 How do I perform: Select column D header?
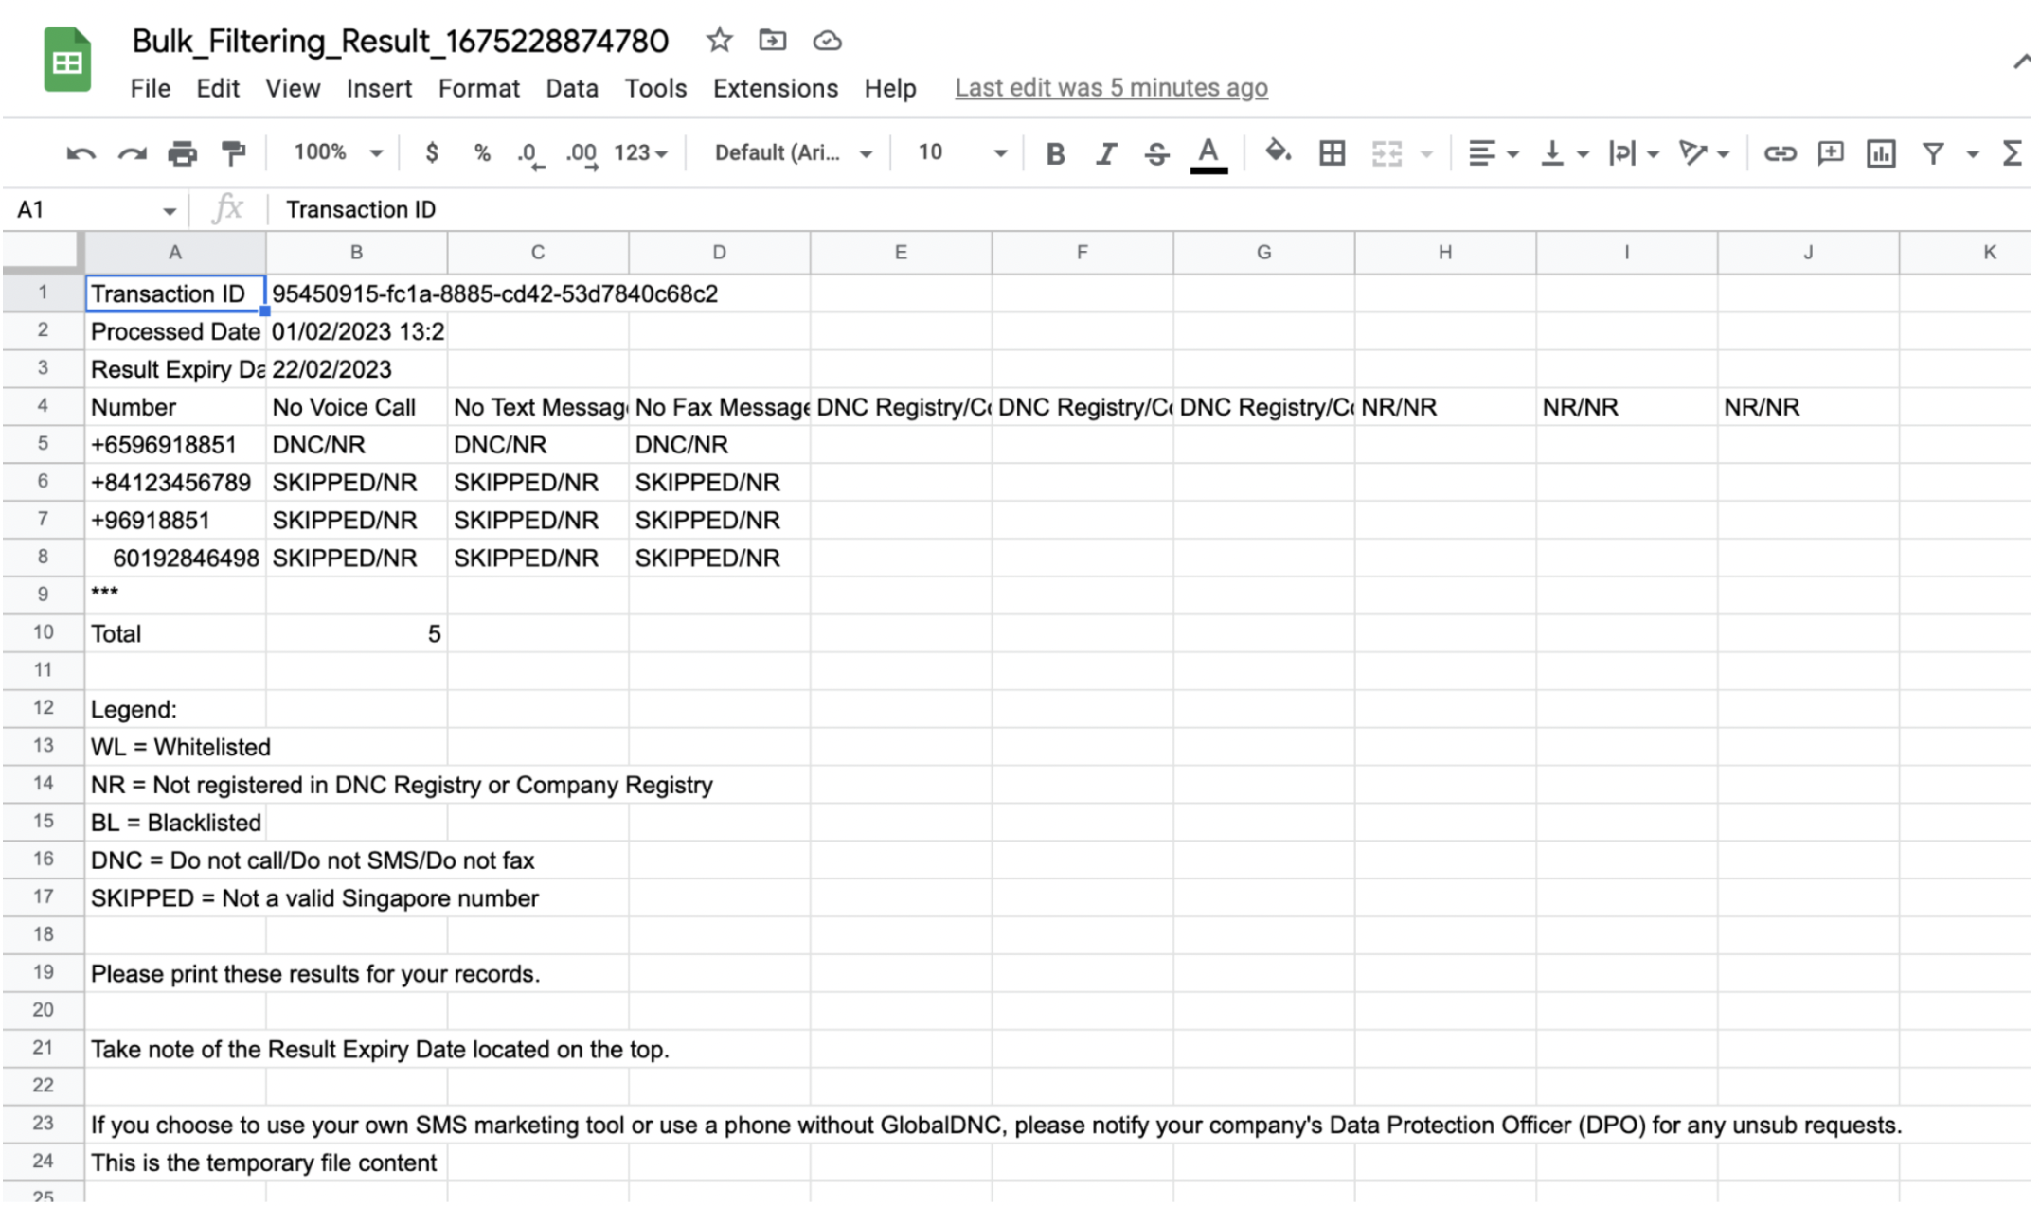tap(719, 253)
